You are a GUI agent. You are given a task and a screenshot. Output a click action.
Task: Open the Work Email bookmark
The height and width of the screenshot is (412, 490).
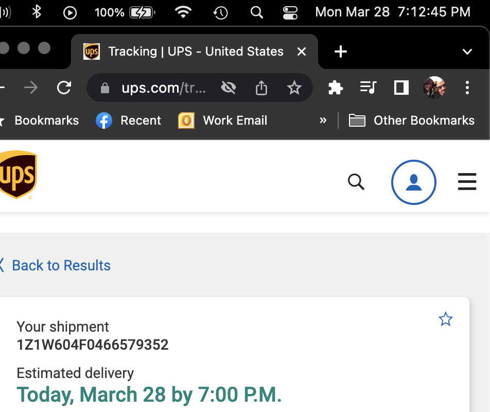click(223, 121)
